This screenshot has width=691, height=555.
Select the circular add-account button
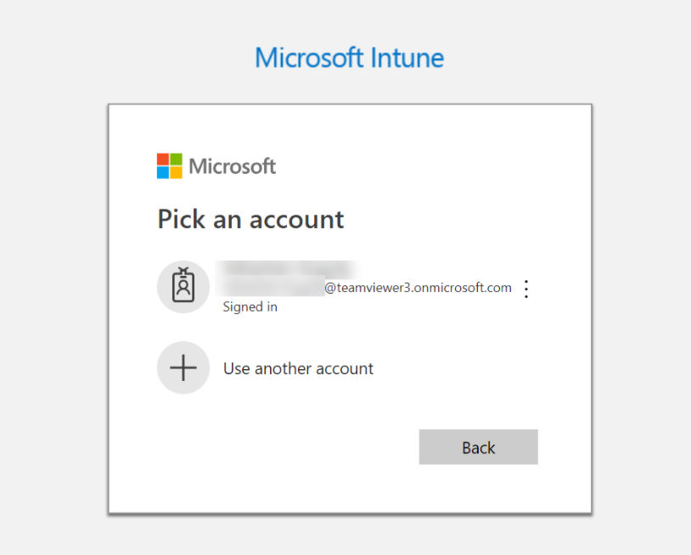pyautogui.click(x=183, y=367)
